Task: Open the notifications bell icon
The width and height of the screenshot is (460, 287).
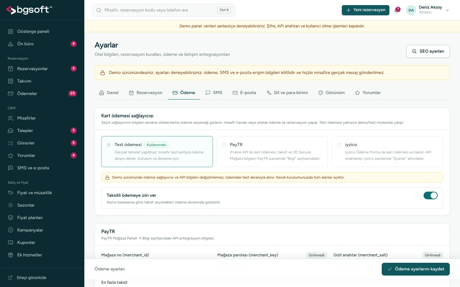Action: pyautogui.click(x=397, y=10)
